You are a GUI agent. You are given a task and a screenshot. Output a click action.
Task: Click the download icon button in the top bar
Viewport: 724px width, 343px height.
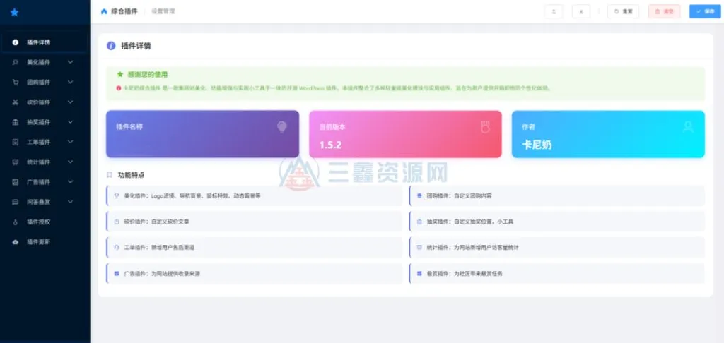(581, 11)
